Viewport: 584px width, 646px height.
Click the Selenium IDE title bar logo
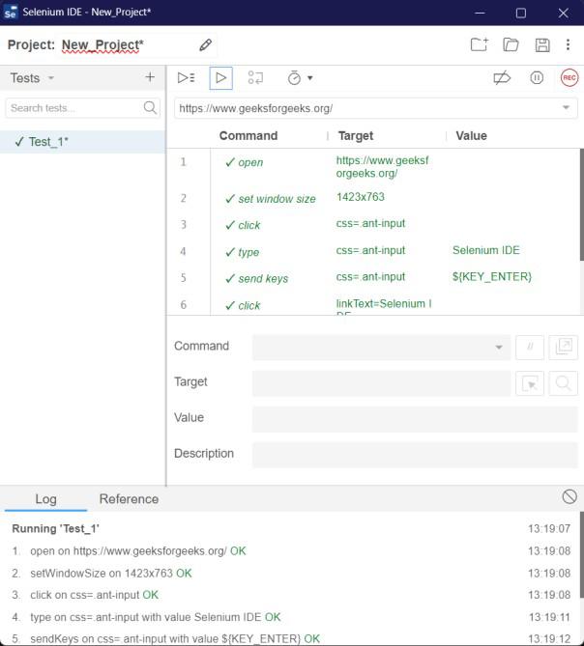11,13
